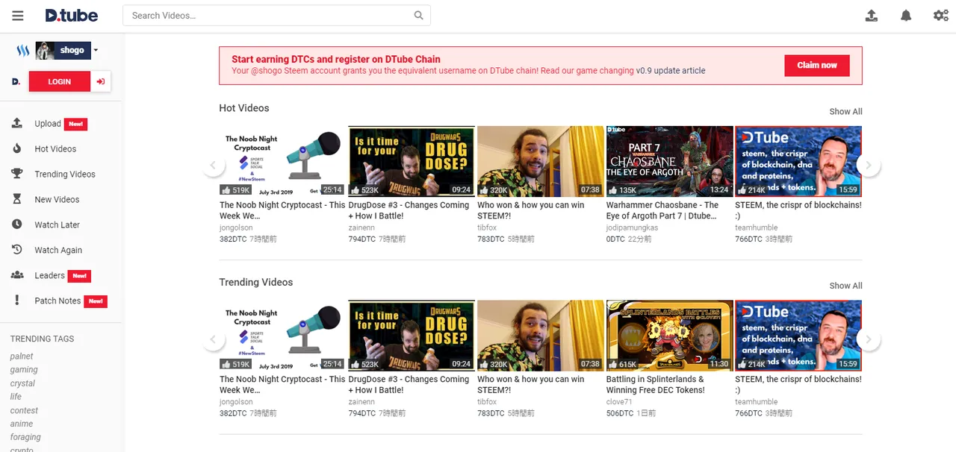Click the red LOGIN button

60,81
